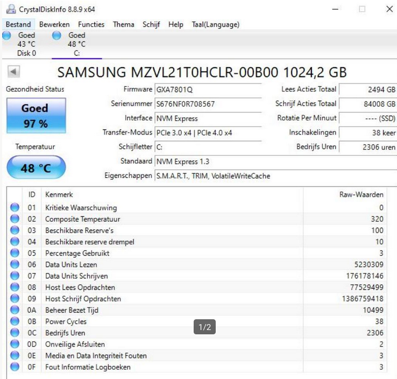Click the blue status orb for C: drive
The image size is (397, 379).
[56, 36]
